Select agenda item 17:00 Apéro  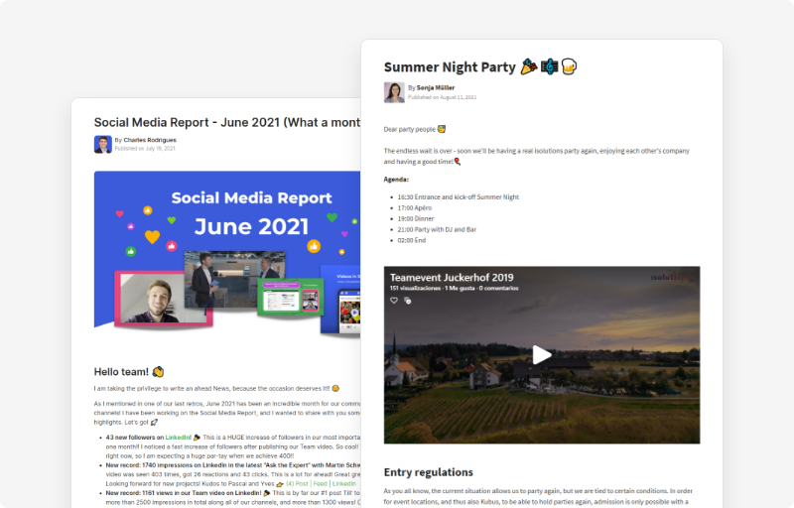[x=415, y=208]
